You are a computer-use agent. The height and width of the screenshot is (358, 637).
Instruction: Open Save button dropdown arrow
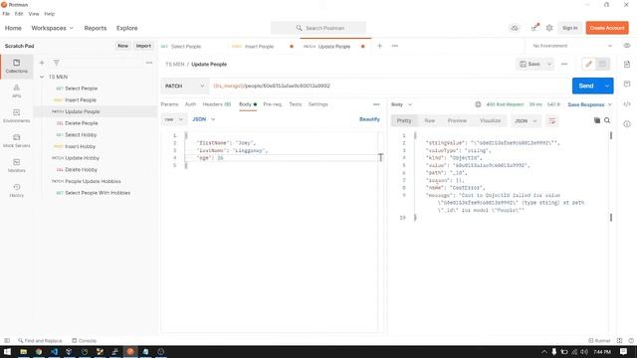point(549,64)
